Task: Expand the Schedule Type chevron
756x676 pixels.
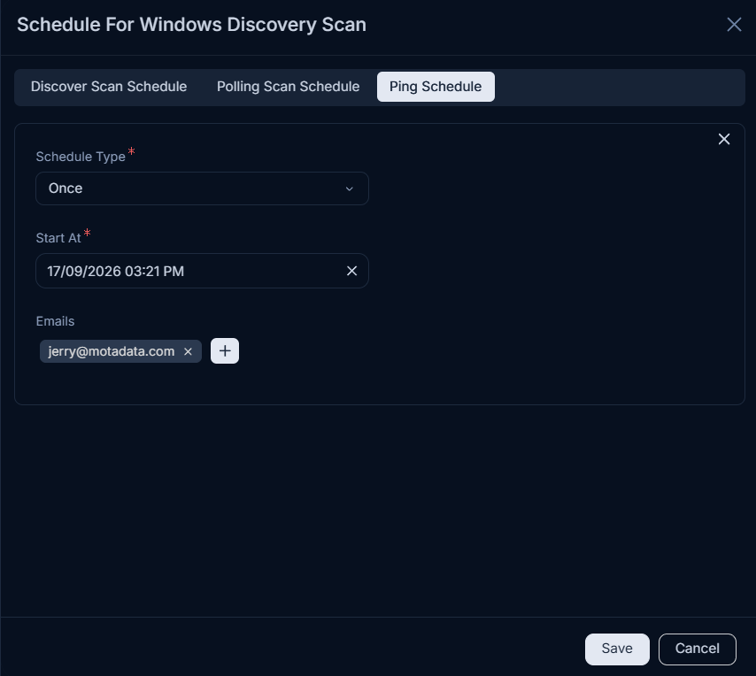Action: point(350,188)
